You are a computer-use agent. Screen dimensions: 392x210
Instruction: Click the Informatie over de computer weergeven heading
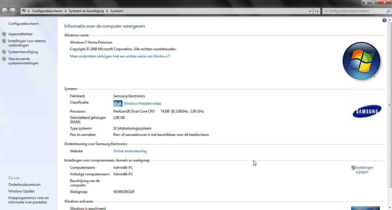[104, 26]
